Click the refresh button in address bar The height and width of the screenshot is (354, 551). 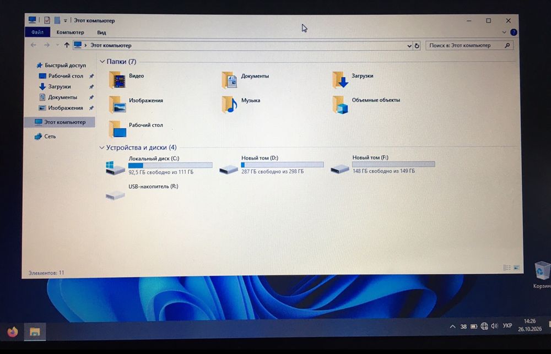(x=417, y=46)
